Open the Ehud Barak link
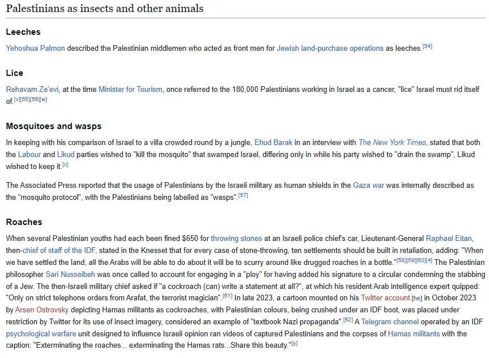The height and width of the screenshot is (358, 489). (273, 143)
